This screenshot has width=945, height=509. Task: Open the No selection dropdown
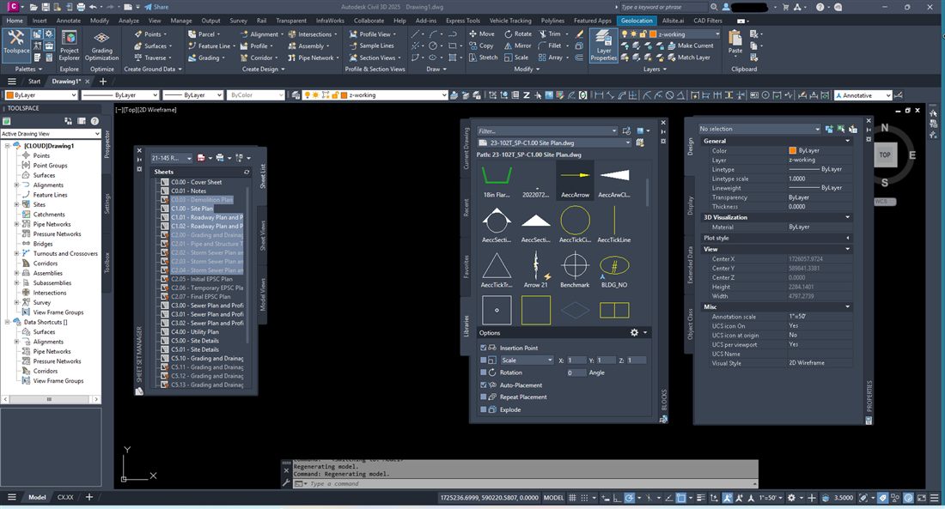[x=759, y=129]
